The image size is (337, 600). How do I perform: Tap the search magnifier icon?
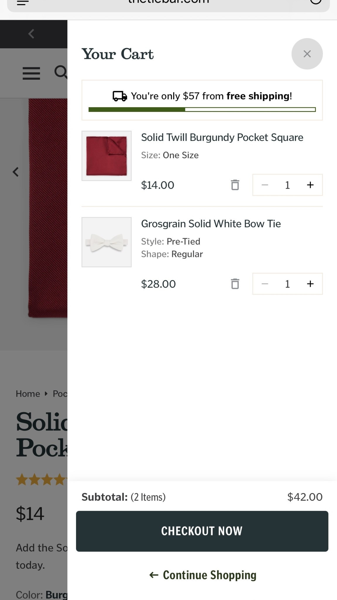[61, 72]
